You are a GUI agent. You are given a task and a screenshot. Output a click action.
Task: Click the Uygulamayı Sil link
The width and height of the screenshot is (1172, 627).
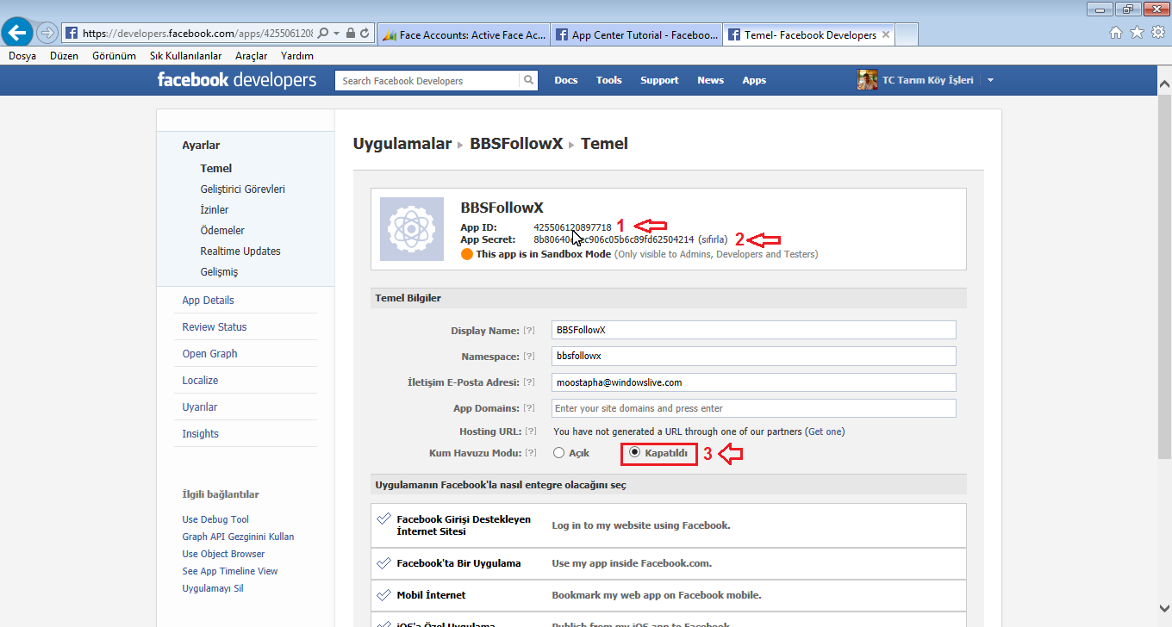pyautogui.click(x=213, y=588)
